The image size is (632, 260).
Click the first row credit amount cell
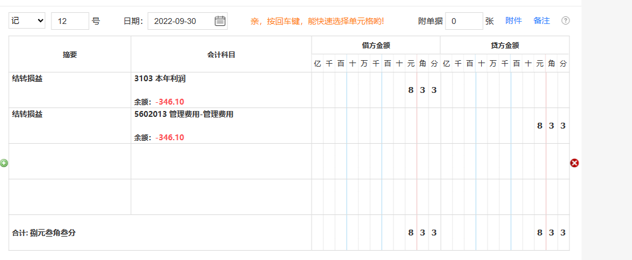tap(504, 90)
